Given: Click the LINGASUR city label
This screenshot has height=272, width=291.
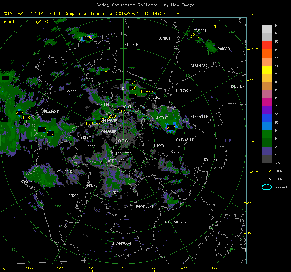Looking at the screenshot, I should pos(184,91).
